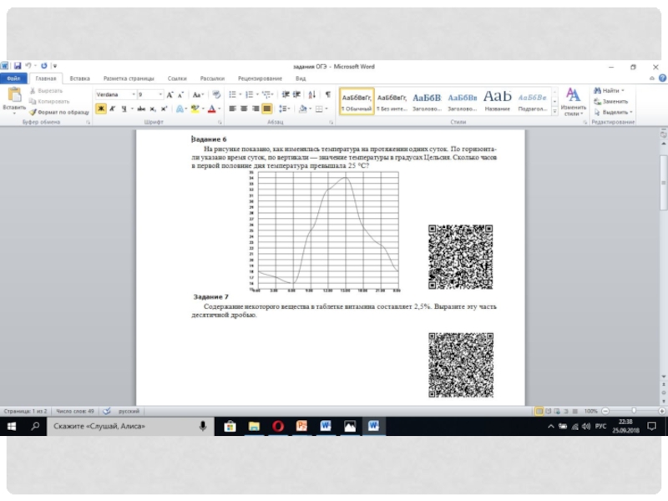Viewport: 668px width, 501px height.
Task: Apply bullet list formatting
Action: point(233,95)
